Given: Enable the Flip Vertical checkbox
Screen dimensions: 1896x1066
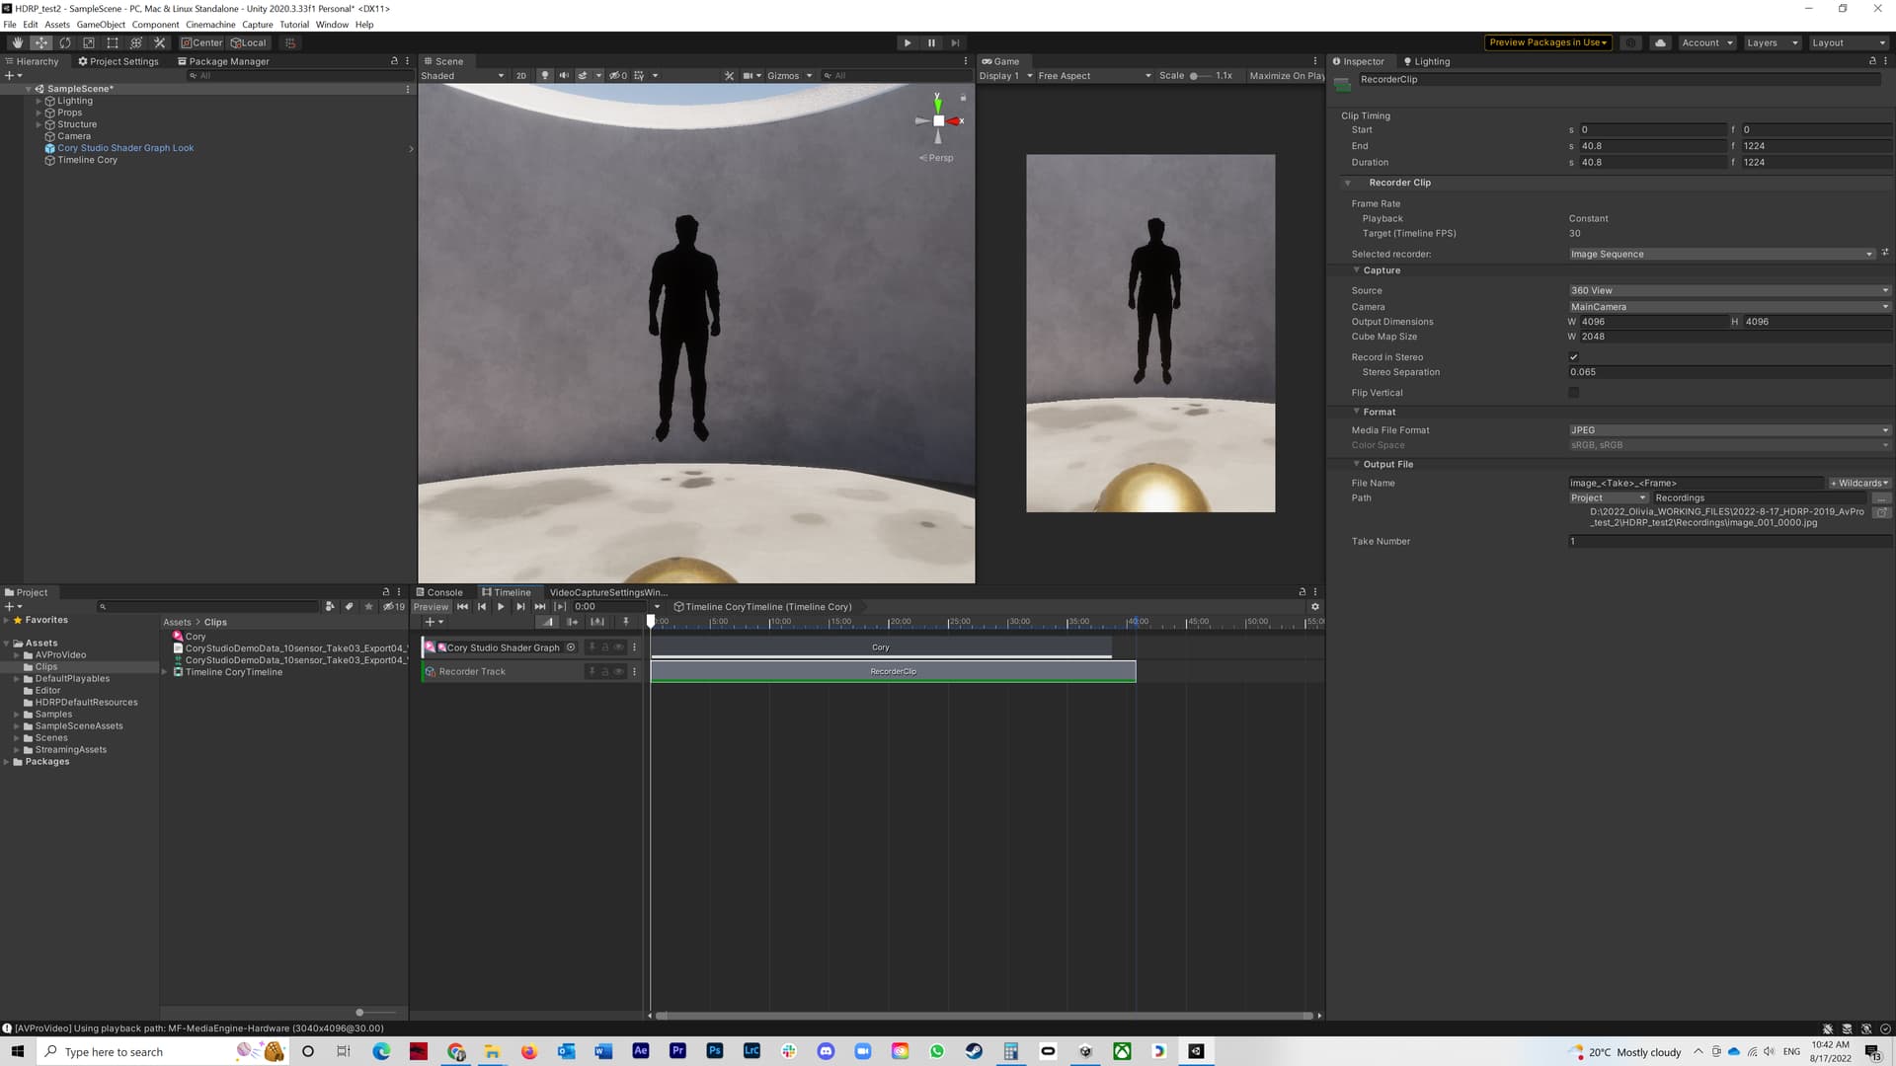Looking at the screenshot, I should (1573, 393).
